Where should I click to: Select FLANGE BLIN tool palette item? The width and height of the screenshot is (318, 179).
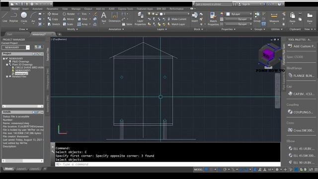point(302,76)
